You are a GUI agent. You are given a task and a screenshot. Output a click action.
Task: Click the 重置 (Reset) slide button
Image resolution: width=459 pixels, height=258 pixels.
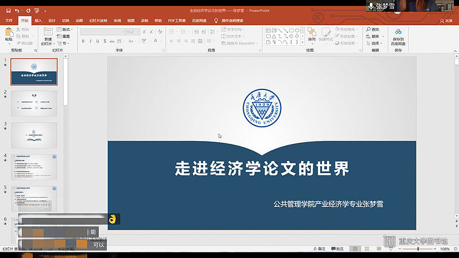pos(64,36)
